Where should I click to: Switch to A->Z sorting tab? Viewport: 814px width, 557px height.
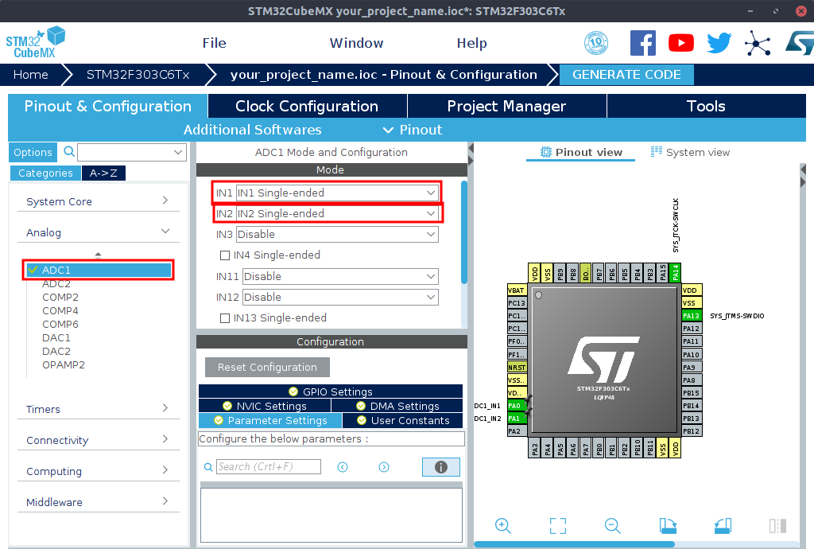coord(103,173)
